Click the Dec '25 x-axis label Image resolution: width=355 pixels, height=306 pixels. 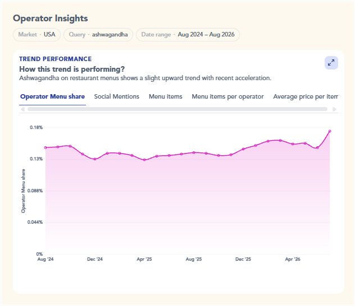click(243, 259)
